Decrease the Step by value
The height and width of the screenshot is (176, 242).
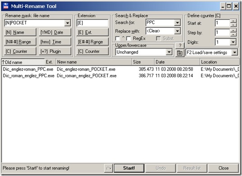233,34
